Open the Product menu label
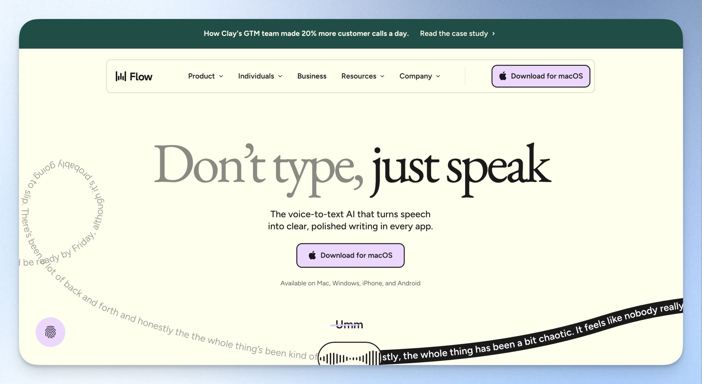The image size is (702, 384). click(201, 76)
